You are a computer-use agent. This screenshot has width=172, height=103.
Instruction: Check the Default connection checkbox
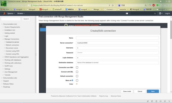tap(77, 76)
